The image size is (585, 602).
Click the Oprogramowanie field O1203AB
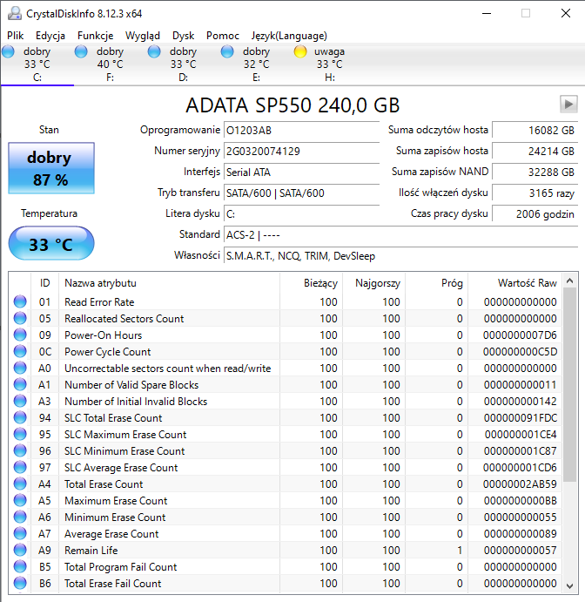(301, 130)
